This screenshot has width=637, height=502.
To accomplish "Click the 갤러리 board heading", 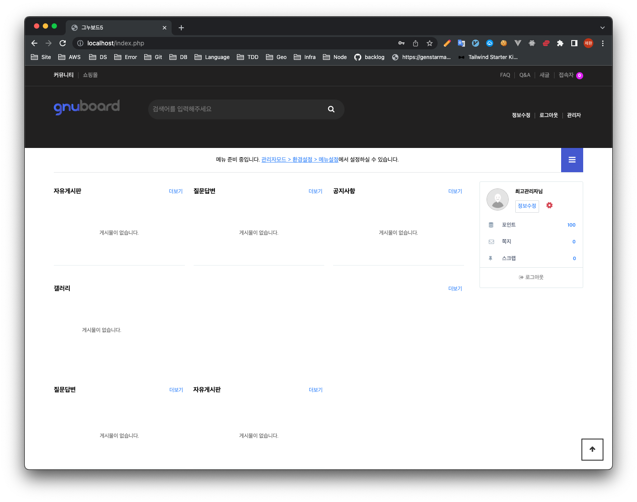I will point(62,288).
